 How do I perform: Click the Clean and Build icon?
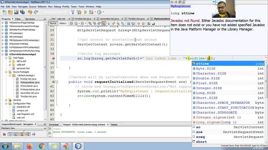coord(79,12)
